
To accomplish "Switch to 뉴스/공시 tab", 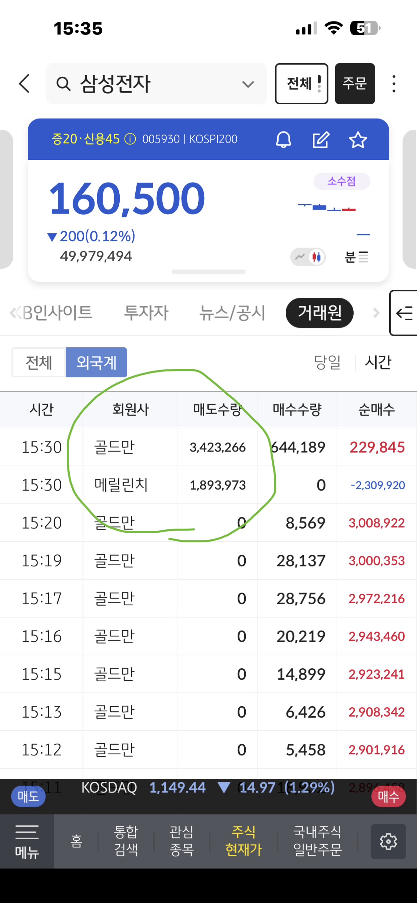I will tap(232, 312).
